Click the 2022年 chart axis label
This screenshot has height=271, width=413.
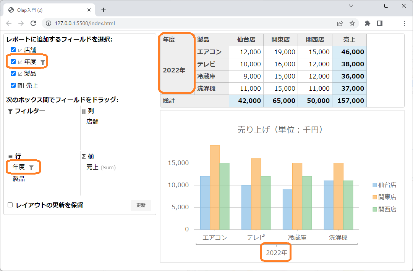coord(276,253)
